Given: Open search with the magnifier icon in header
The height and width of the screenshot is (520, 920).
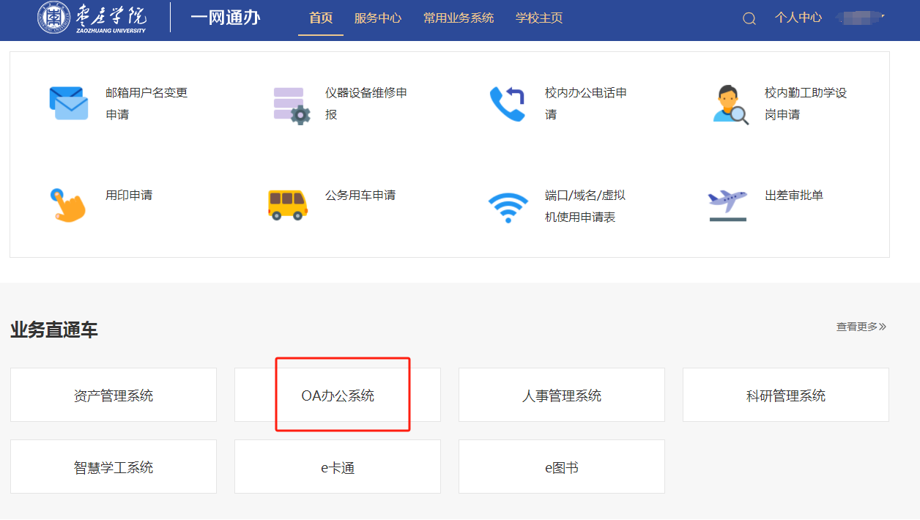Looking at the screenshot, I should pos(749,19).
